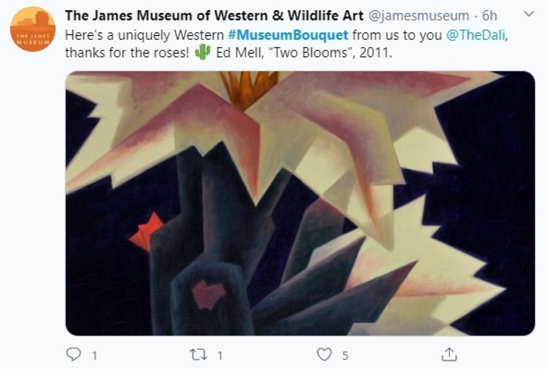The height and width of the screenshot is (369, 547).
Task: Click the like count number 5
Action: point(345,355)
